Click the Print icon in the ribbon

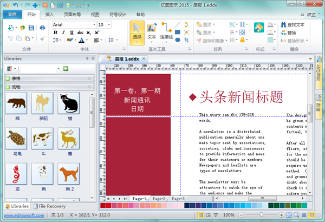[42, 28]
